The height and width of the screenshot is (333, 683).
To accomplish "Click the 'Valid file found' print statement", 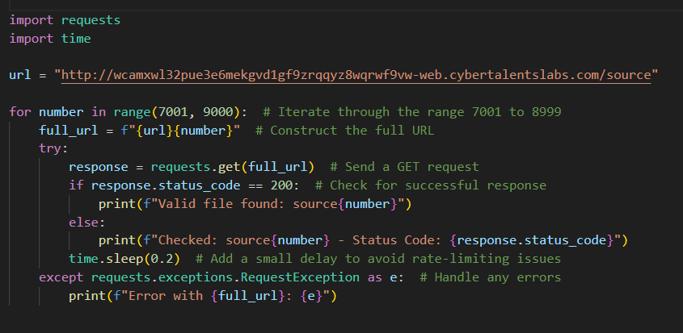I will [x=255, y=204].
